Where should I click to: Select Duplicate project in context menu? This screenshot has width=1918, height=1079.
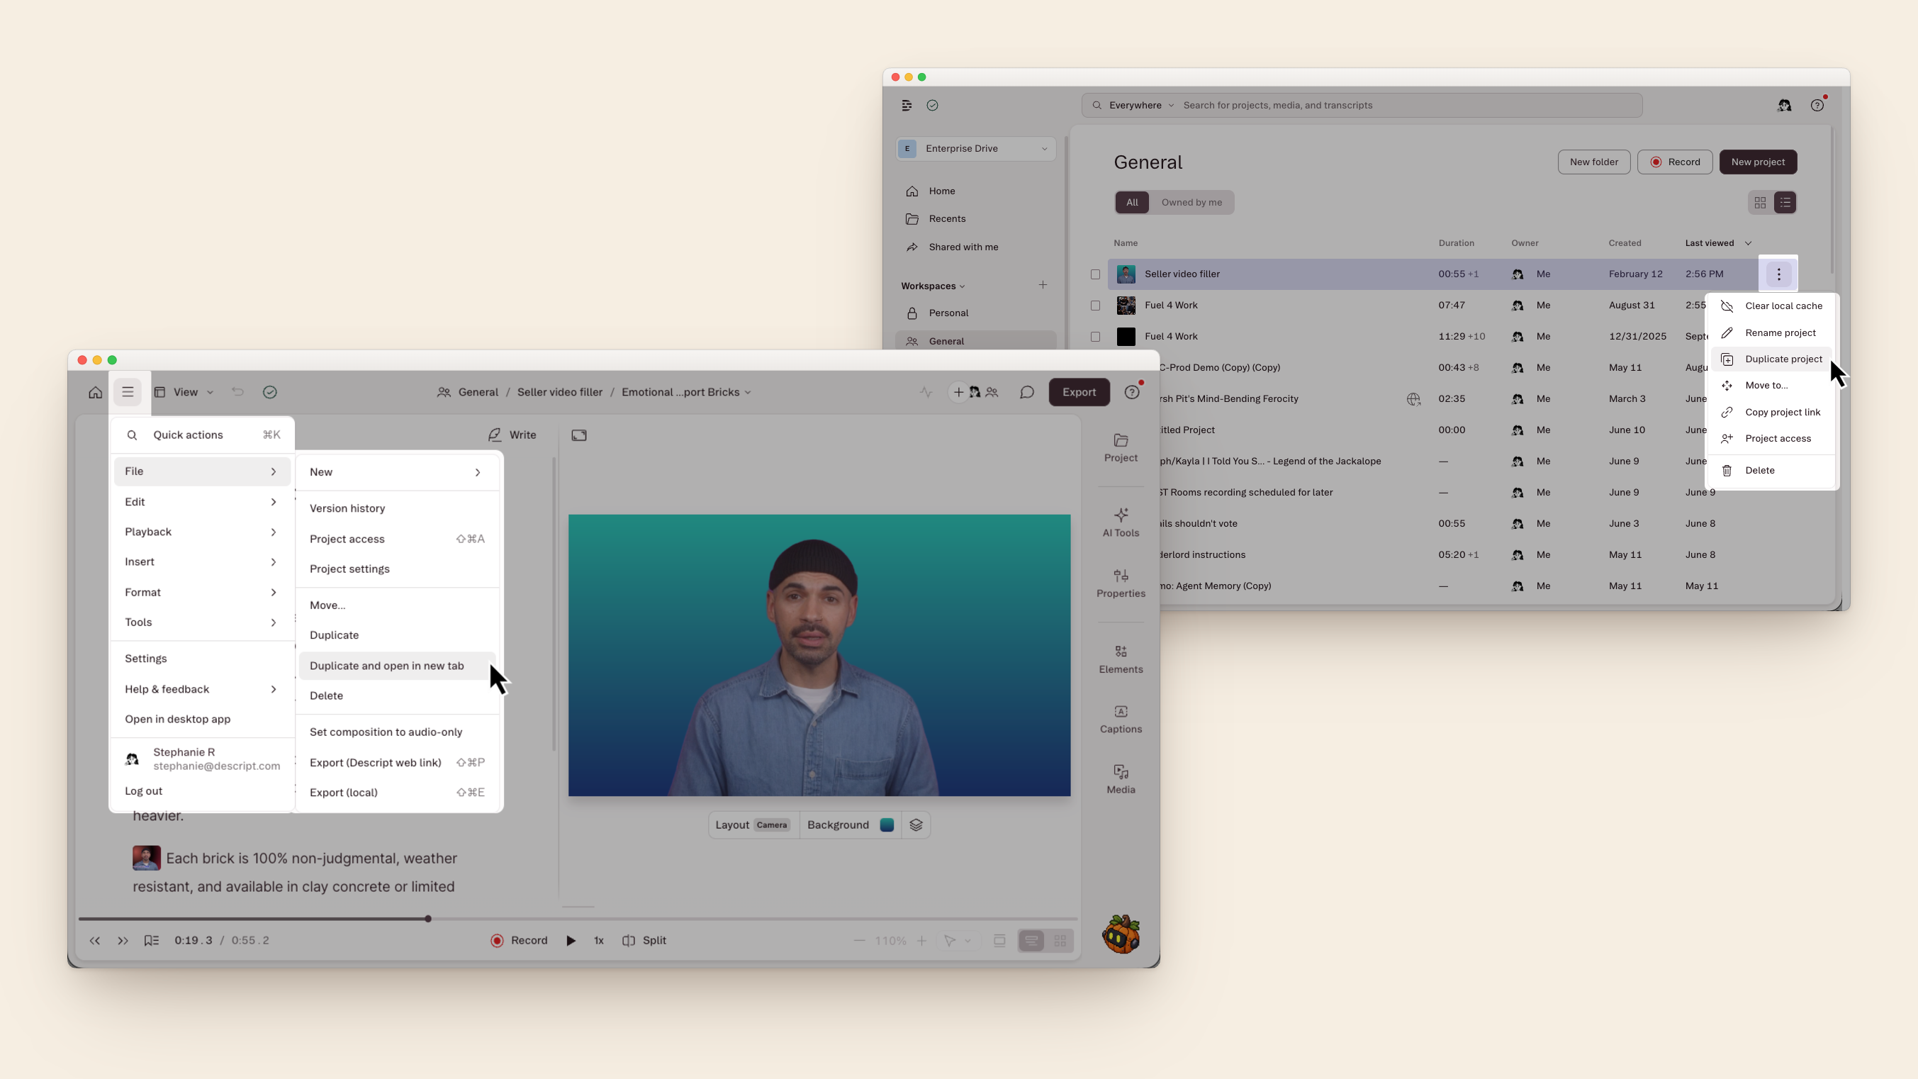(x=1771, y=359)
